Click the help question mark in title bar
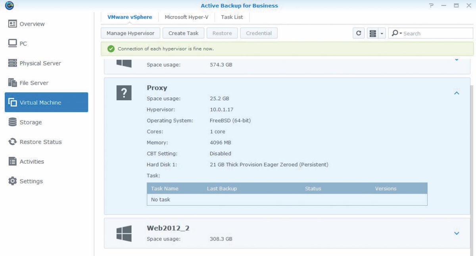Image resolution: width=476 pixels, height=256 pixels. coord(431,6)
